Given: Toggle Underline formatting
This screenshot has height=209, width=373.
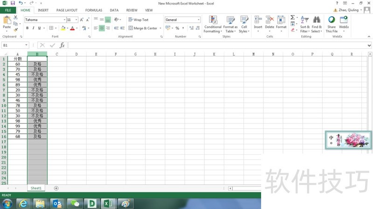Looking at the screenshot, I should pos(39,28).
